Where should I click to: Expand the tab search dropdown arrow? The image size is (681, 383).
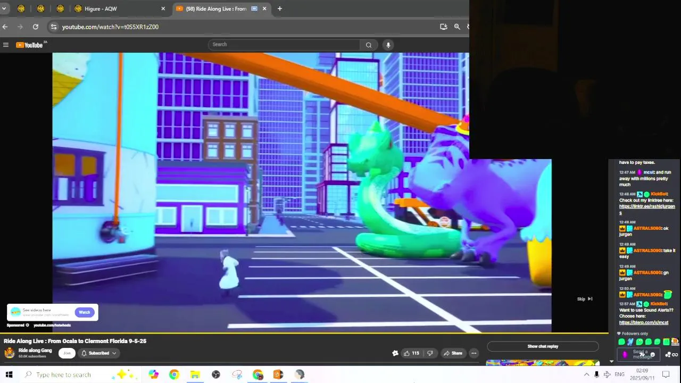pos(4,9)
